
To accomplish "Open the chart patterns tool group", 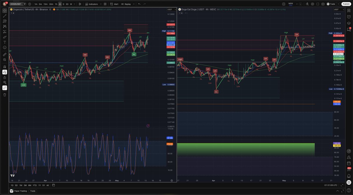I will point(5,27).
